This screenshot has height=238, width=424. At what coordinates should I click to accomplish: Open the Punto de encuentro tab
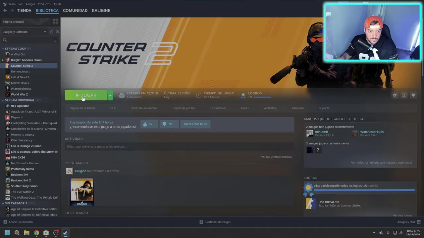click(x=144, y=108)
